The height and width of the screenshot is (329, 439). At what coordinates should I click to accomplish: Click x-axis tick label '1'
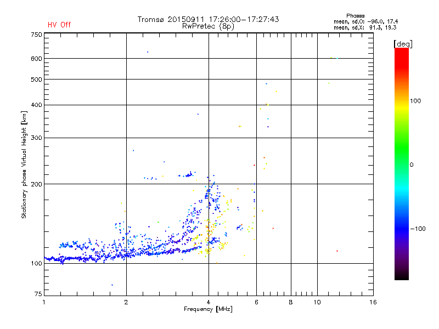(x=44, y=302)
